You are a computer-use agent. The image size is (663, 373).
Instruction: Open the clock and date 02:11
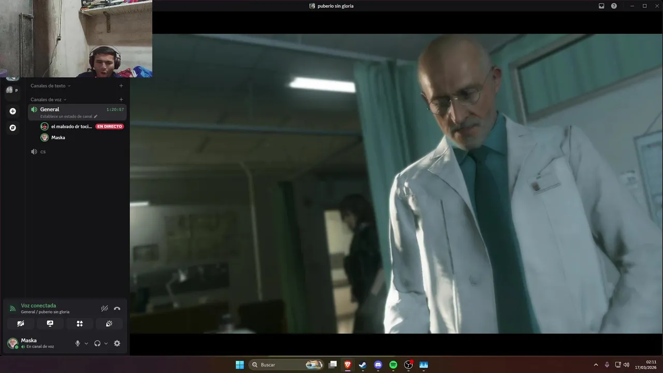[x=645, y=365]
